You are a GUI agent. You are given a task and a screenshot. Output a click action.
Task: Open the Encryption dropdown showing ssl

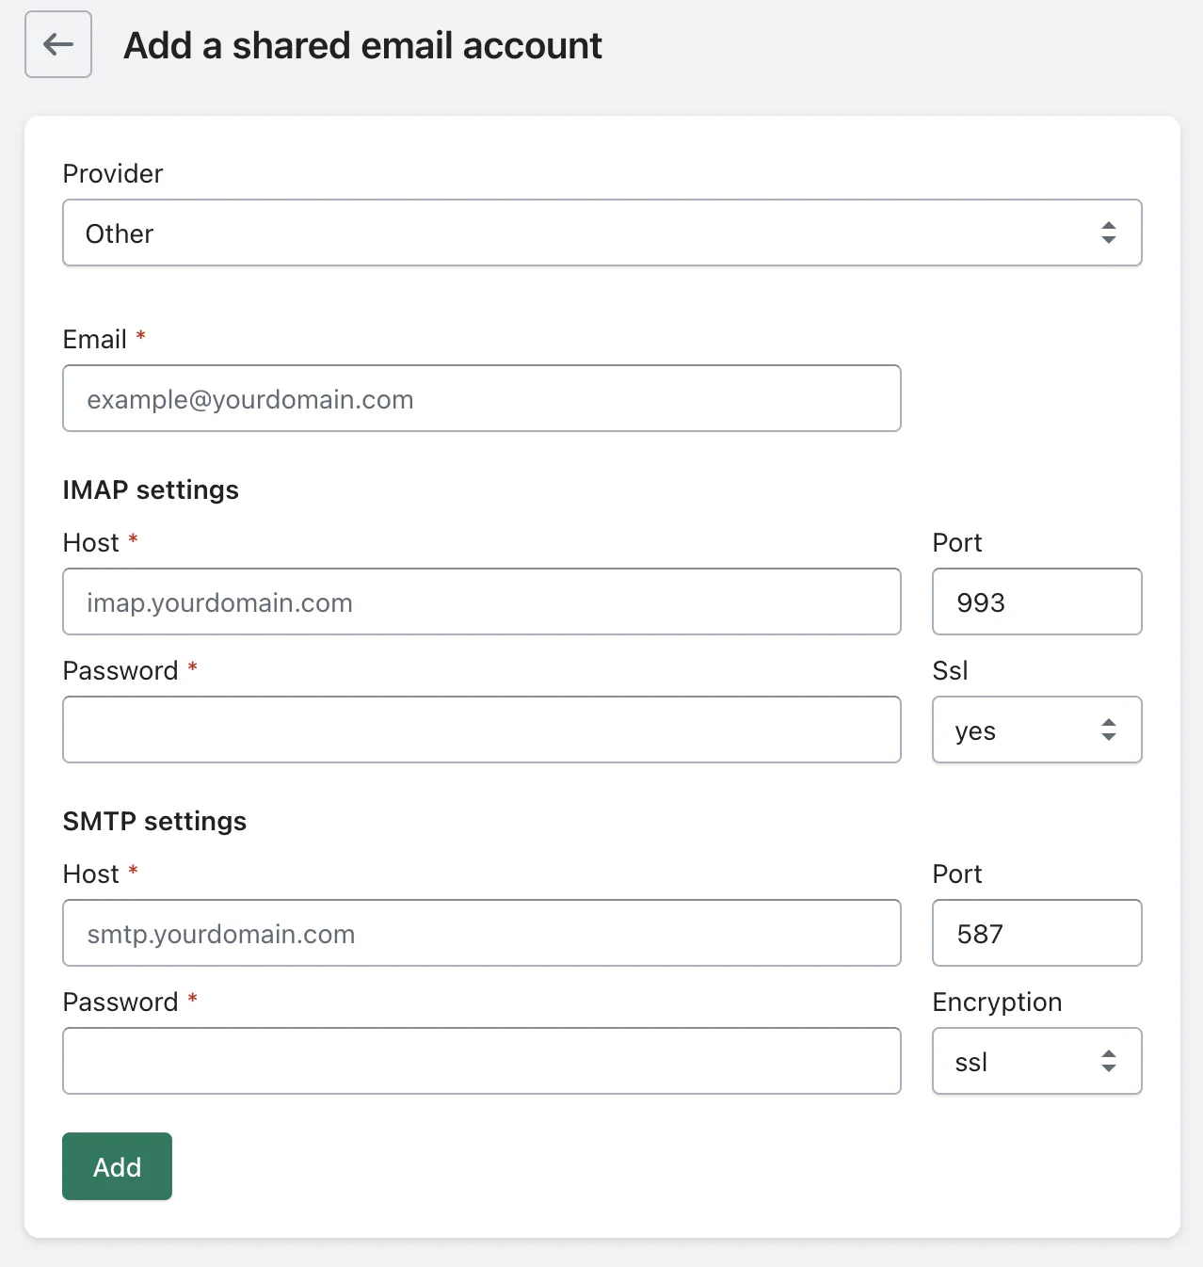[x=1037, y=1061]
